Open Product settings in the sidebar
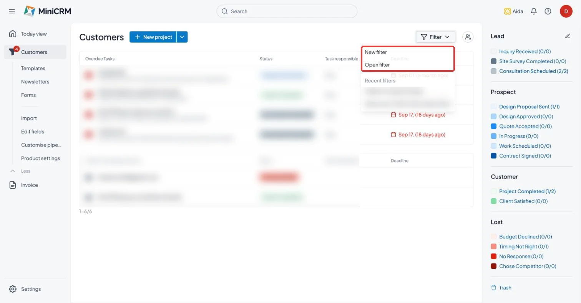This screenshot has width=581, height=303. (x=40, y=158)
